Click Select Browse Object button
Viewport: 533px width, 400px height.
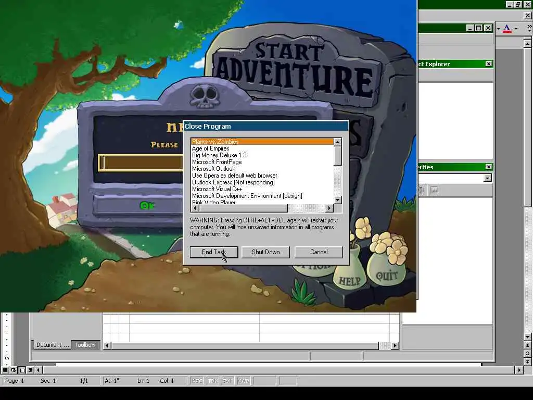(x=527, y=354)
